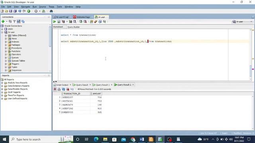Click the Explain Plan icon
Image resolution: width=255 pixels, height=143 pixels.
coord(63,21)
